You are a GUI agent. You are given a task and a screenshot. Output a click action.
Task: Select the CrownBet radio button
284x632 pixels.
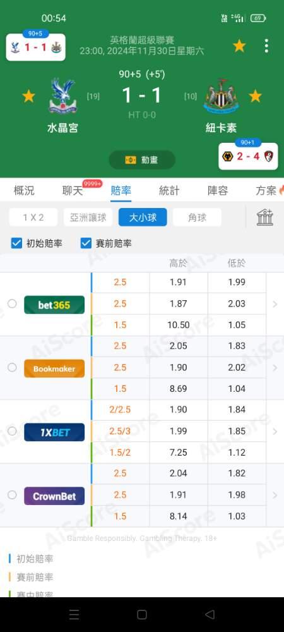[x=12, y=495]
